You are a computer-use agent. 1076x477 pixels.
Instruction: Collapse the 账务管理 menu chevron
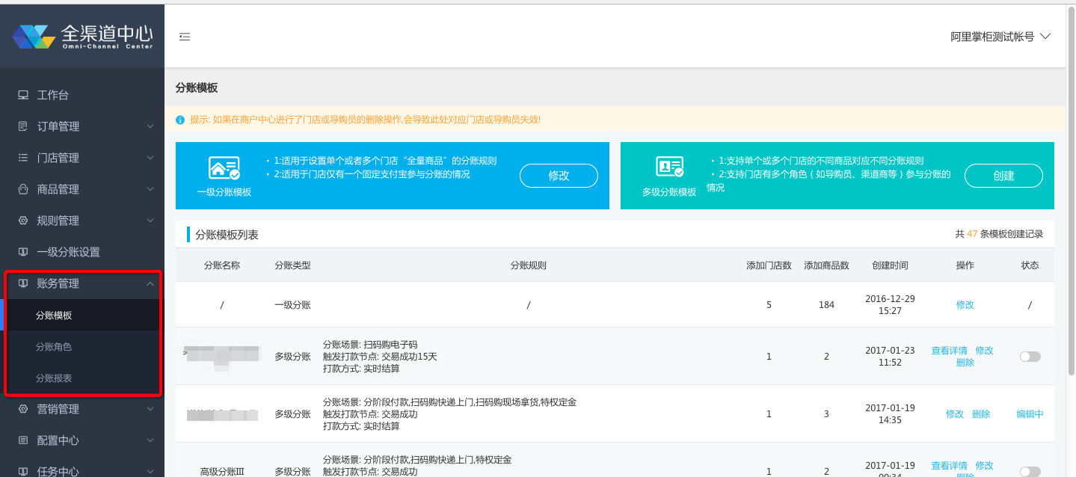[x=150, y=283]
